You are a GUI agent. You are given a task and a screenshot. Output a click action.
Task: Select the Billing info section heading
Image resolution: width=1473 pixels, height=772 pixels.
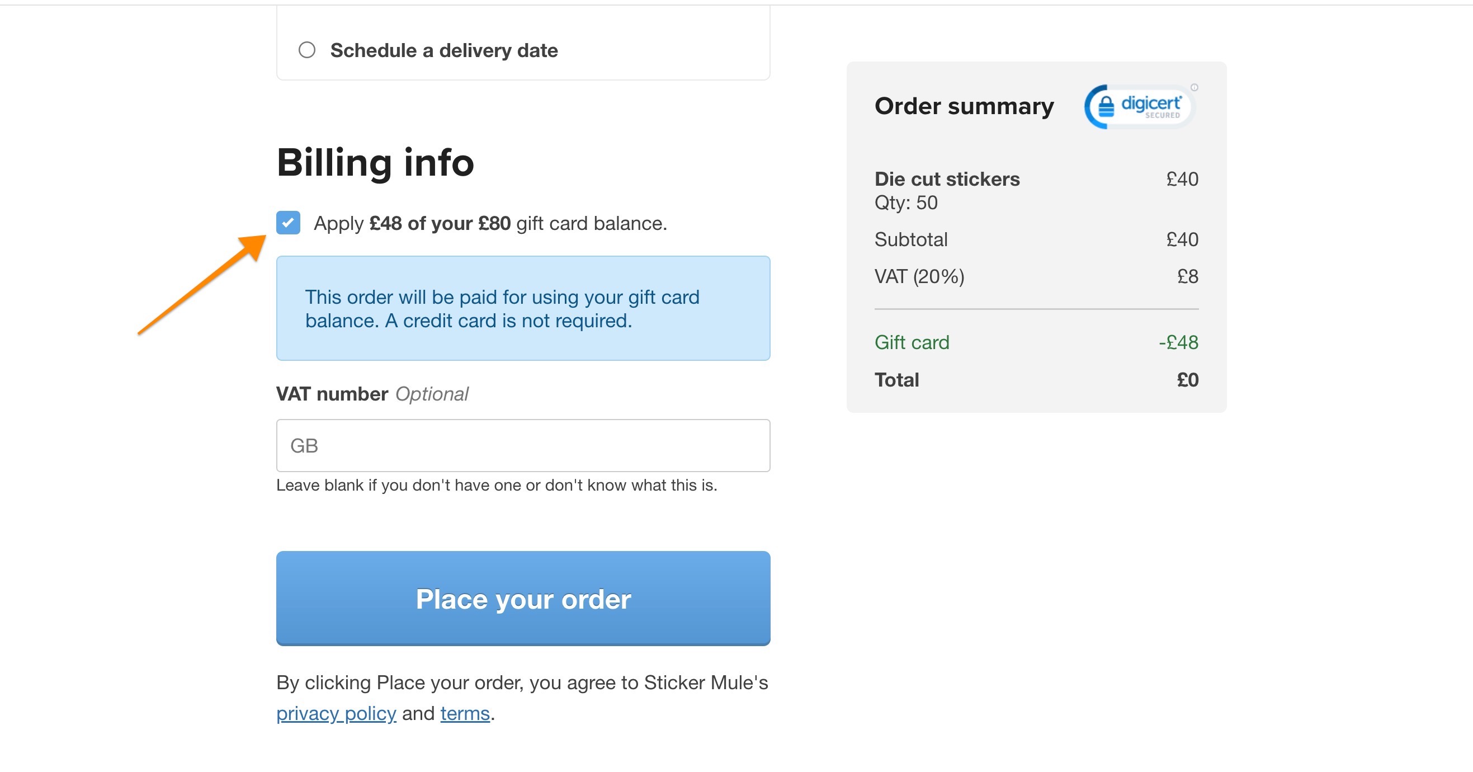375,163
